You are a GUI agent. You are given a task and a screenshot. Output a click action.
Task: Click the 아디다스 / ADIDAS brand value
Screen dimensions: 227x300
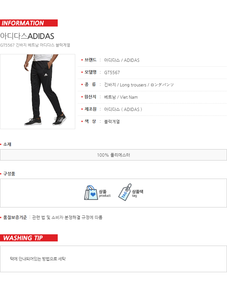click(x=122, y=60)
